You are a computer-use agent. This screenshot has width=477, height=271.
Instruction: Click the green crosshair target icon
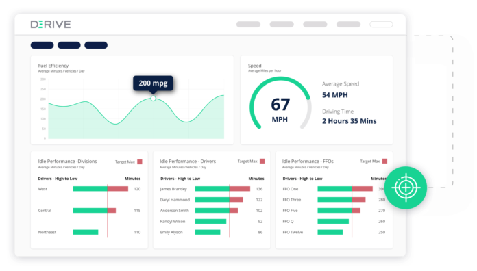406,188
